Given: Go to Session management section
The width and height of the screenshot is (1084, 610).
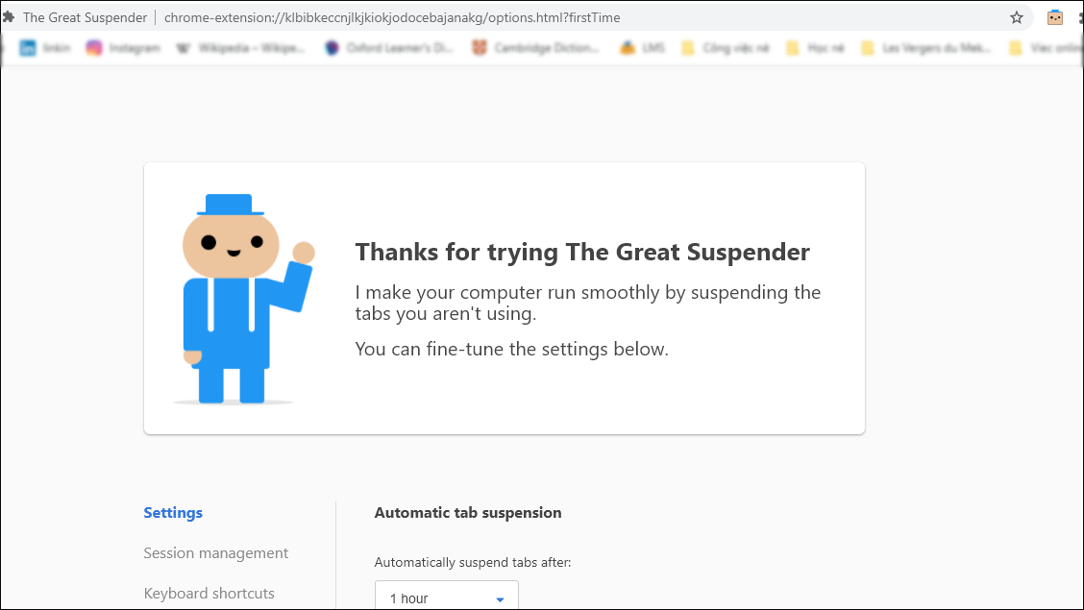Looking at the screenshot, I should pyautogui.click(x=215, y=552).
